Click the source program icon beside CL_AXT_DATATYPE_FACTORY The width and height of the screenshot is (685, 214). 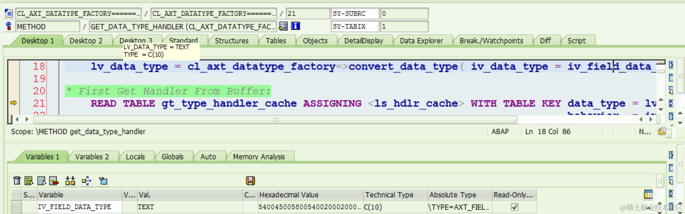click(x=9, y=13)
